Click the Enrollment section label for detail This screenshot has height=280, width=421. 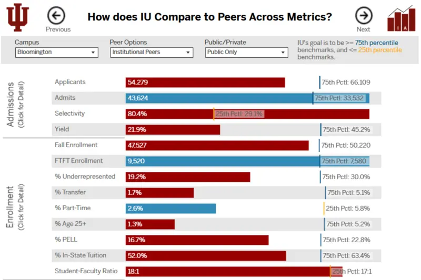pyautogui.click(x=14, y=206)
